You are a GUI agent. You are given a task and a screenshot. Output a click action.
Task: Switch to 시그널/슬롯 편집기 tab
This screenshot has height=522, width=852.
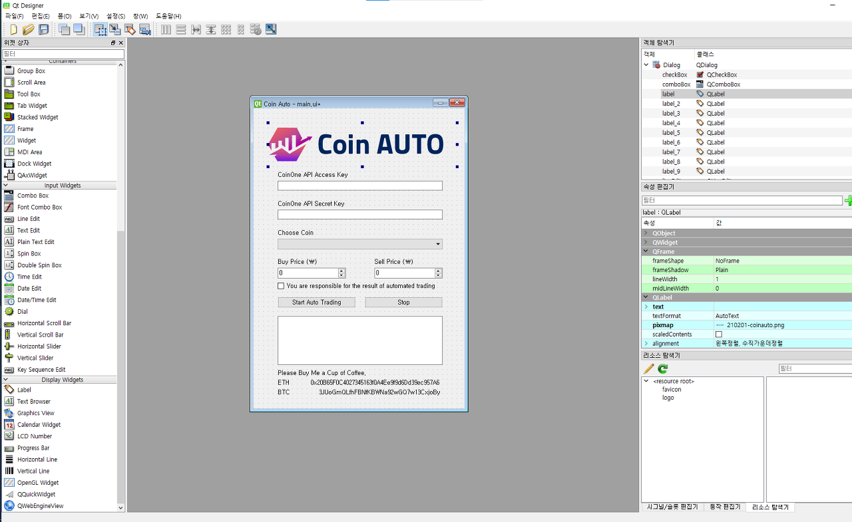tap(672, 507)
